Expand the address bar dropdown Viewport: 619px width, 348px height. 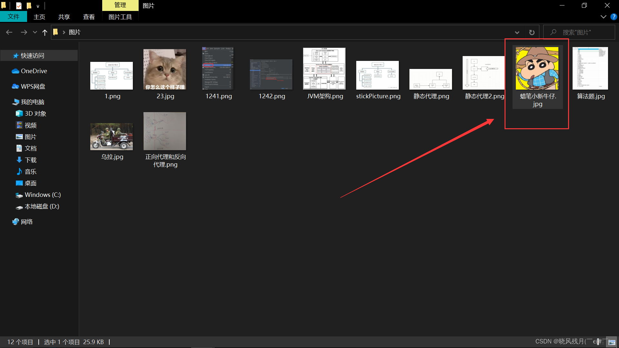pos(516,32)
